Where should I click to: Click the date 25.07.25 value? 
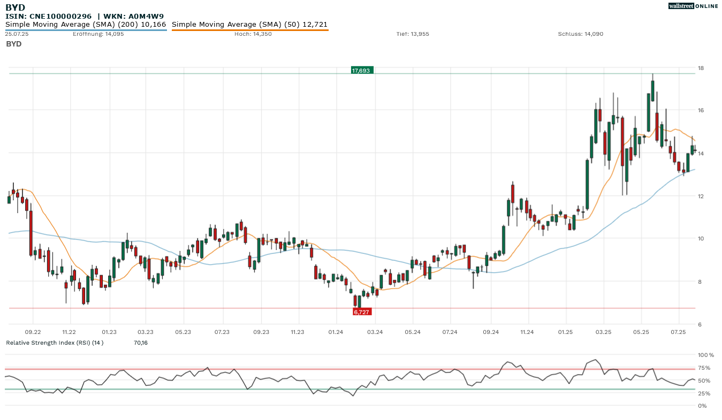point(17,34)
